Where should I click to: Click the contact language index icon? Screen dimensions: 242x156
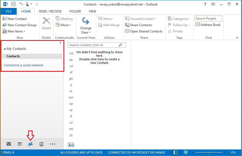[71, 145]
